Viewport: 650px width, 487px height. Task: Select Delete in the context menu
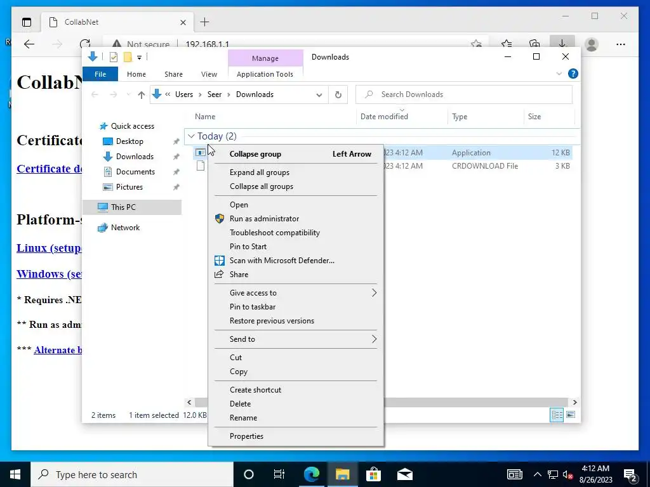[x=240, y=404]
